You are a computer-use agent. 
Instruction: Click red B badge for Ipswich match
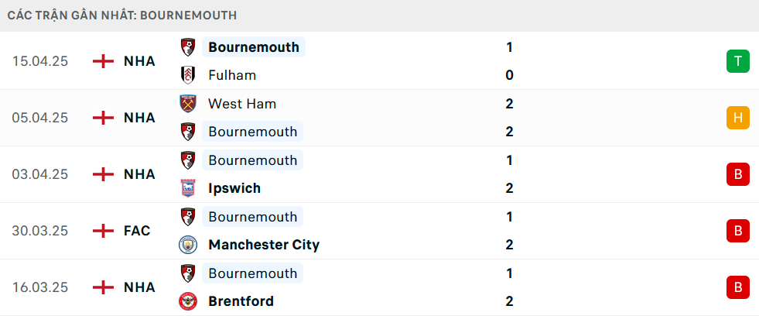(737, 174)
